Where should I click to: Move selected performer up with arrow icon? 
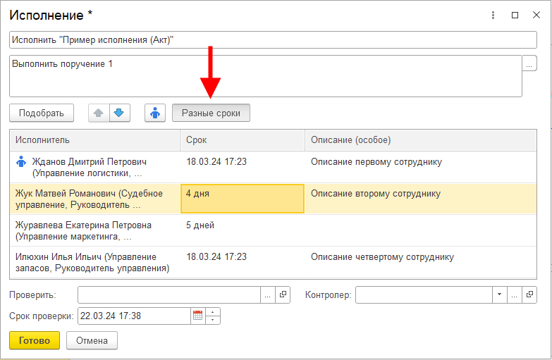99,113
